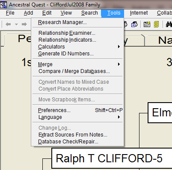Select Relationship Examiner menu entry

(x=77, y=33)
